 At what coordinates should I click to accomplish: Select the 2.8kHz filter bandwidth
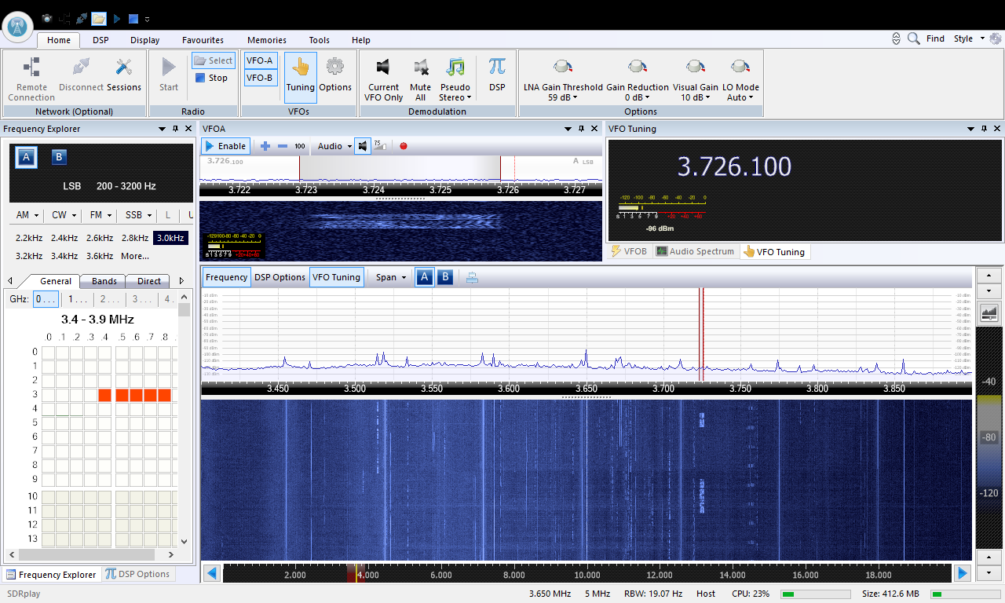point(134,238)
